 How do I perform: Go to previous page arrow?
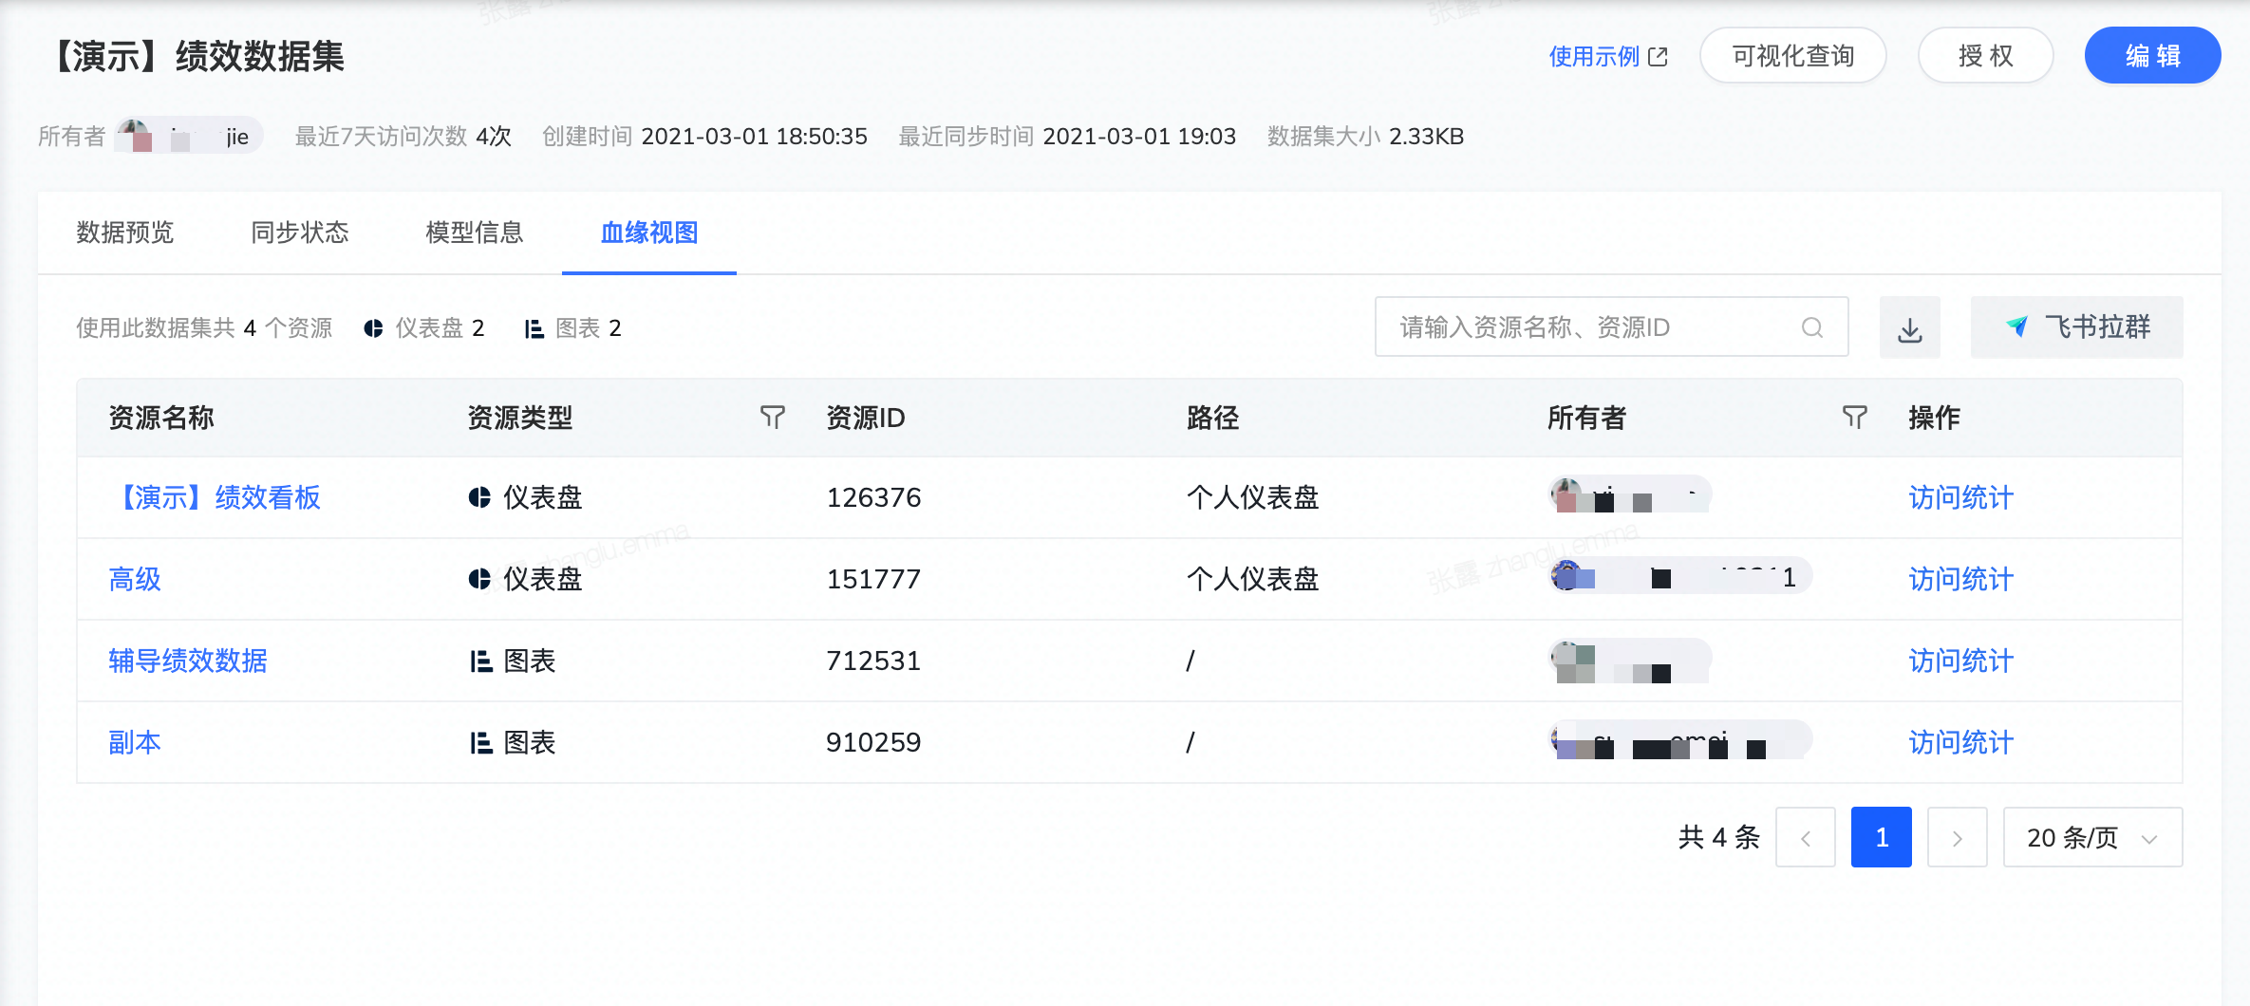[x=1805, y=838]
